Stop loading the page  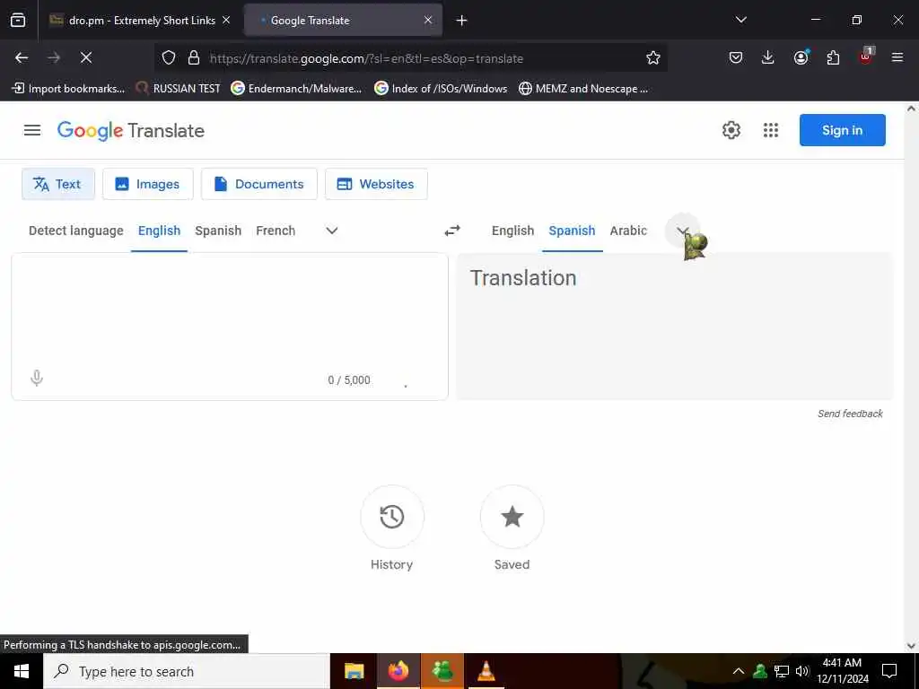tap(85, 57)
